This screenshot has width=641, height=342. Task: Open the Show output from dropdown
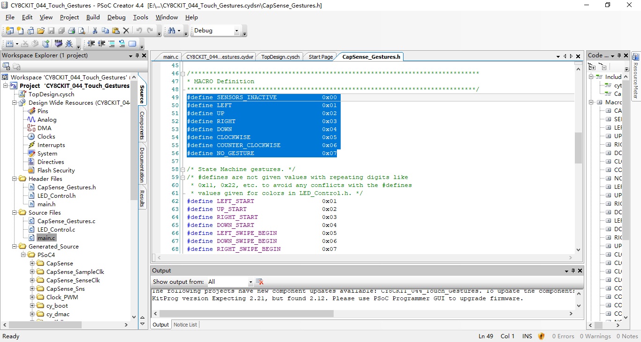point(251,282)
